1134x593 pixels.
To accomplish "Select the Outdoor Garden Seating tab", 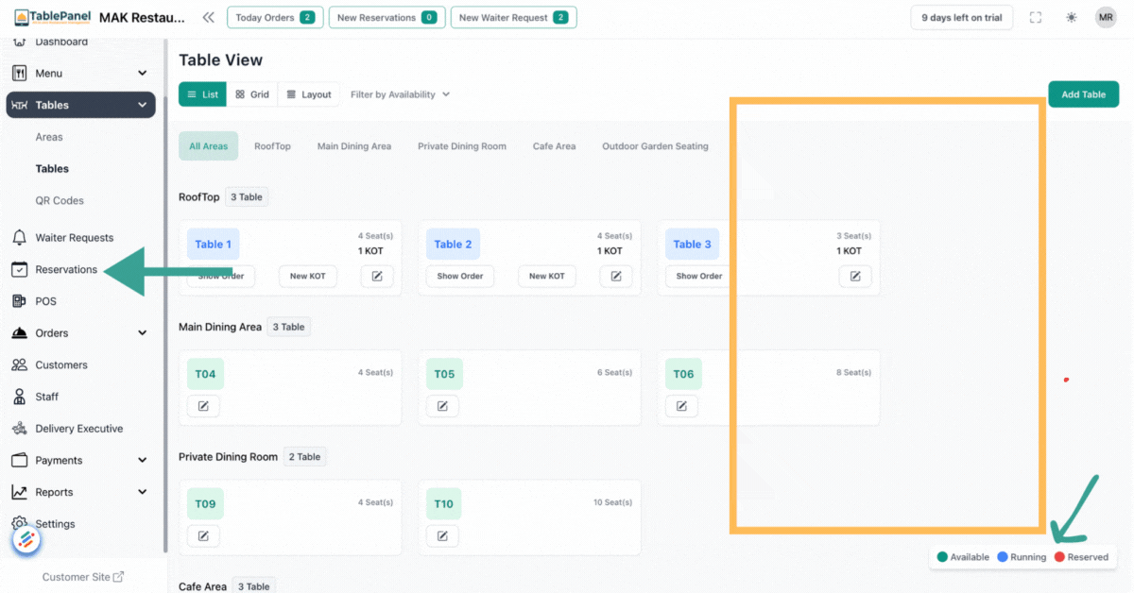I will (x=655, y=146).
